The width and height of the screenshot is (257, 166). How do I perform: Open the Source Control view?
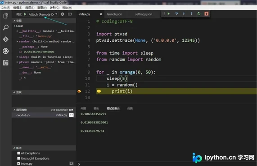pos(5,39)
